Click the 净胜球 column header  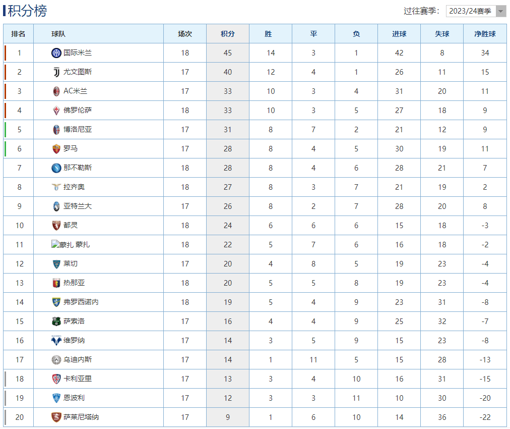(x=485, y=34)
